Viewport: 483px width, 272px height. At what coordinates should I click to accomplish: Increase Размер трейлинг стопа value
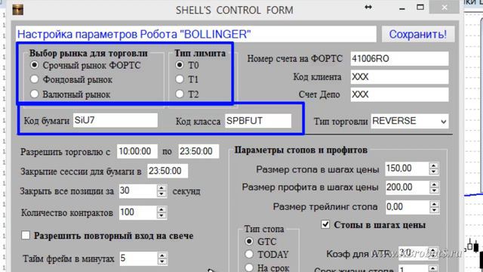click(434, 203)
